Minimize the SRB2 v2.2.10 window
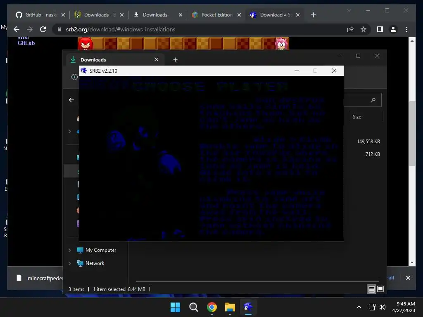 pos(297,71)
